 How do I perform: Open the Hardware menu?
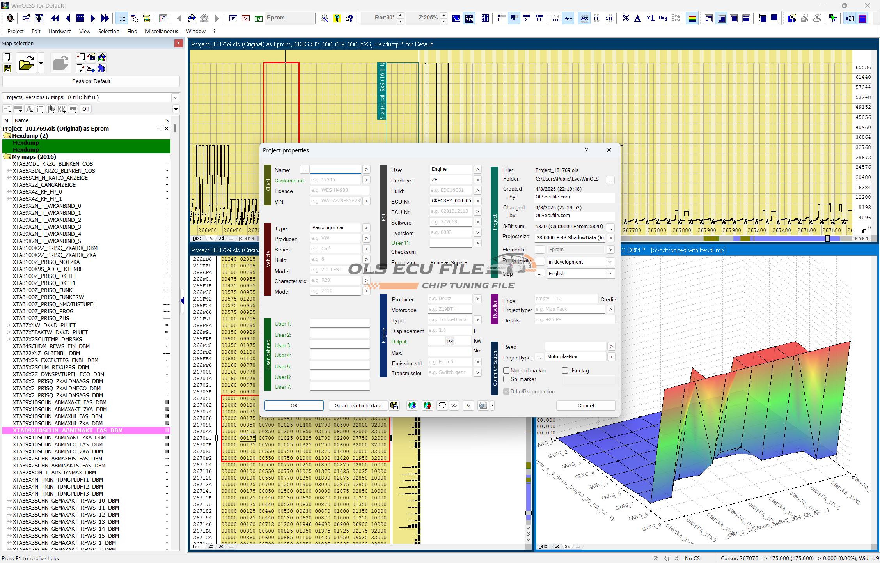(x=60, y=31)
